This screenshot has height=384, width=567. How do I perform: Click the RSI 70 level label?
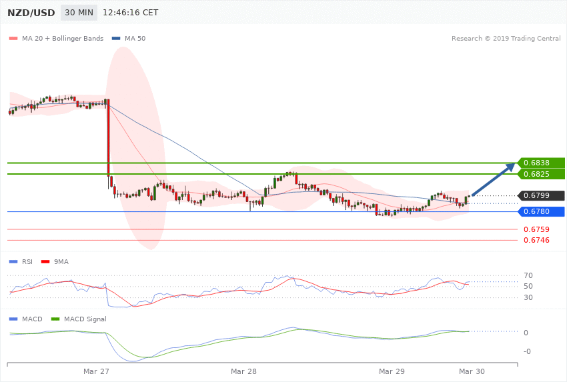[528, 275]
